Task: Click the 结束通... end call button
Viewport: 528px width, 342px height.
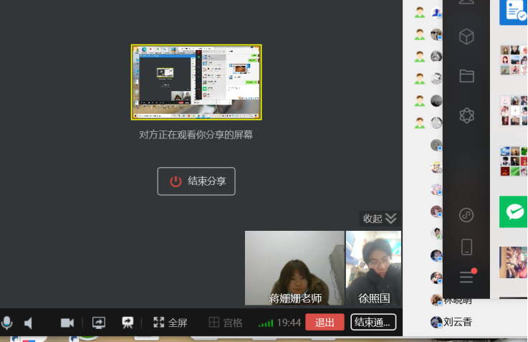Action: 373,322
